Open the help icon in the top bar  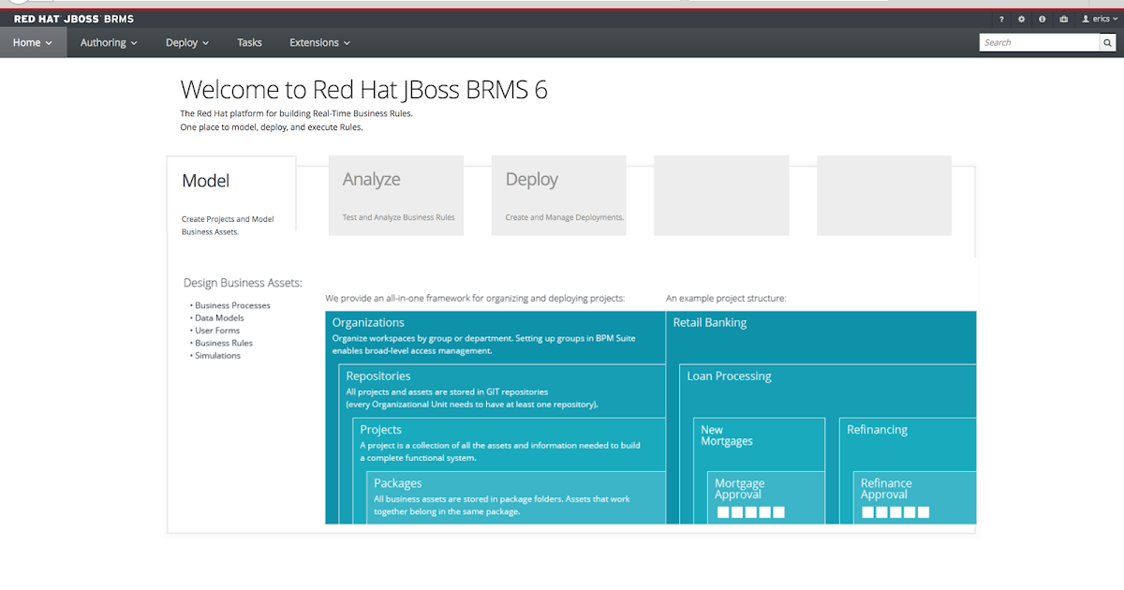[1001, 18]
